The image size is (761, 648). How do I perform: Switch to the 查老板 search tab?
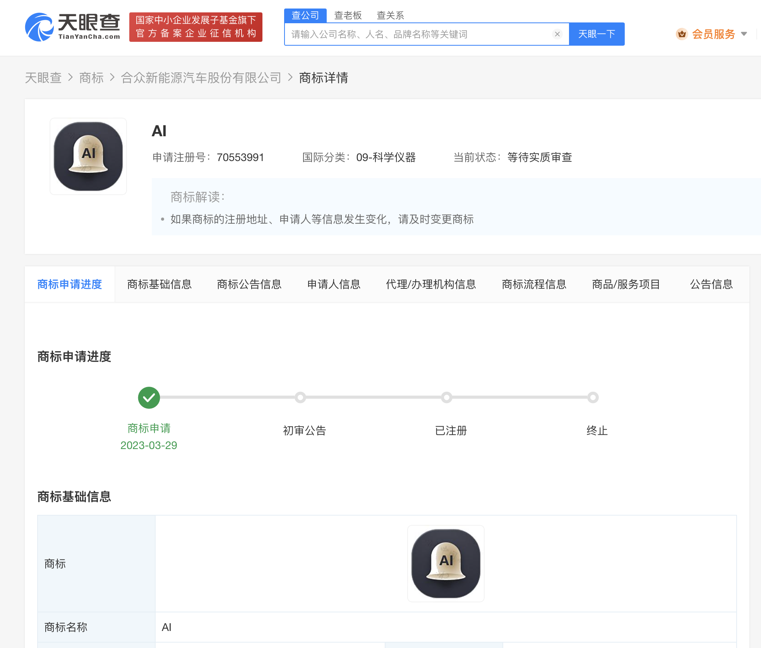pos(348,15)
